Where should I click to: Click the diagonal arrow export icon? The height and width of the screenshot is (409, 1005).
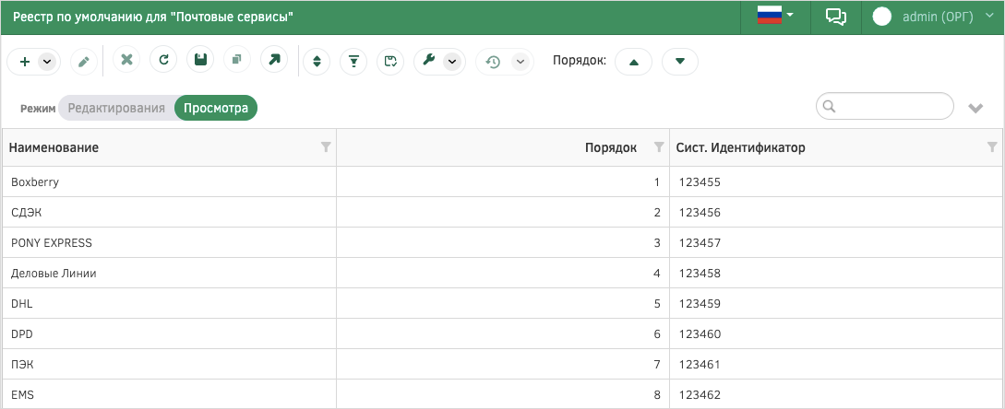(x=274, y=60)
